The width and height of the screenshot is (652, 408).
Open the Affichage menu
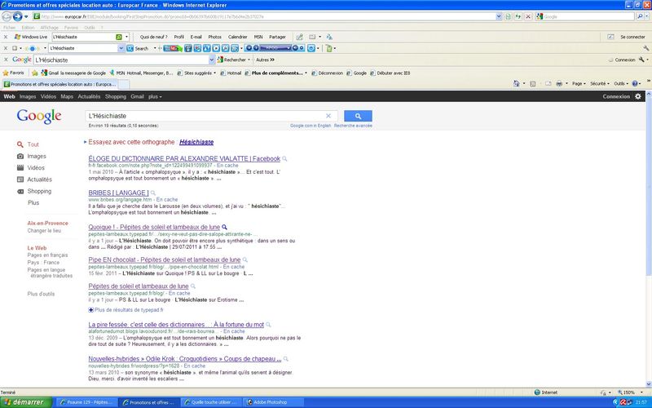pos(49,28)
